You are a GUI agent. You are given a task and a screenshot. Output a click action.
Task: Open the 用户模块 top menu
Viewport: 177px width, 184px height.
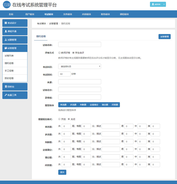tap(30, 14)
